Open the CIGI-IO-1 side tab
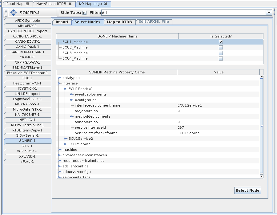277x215 pixels. click(x=27, y=57)
